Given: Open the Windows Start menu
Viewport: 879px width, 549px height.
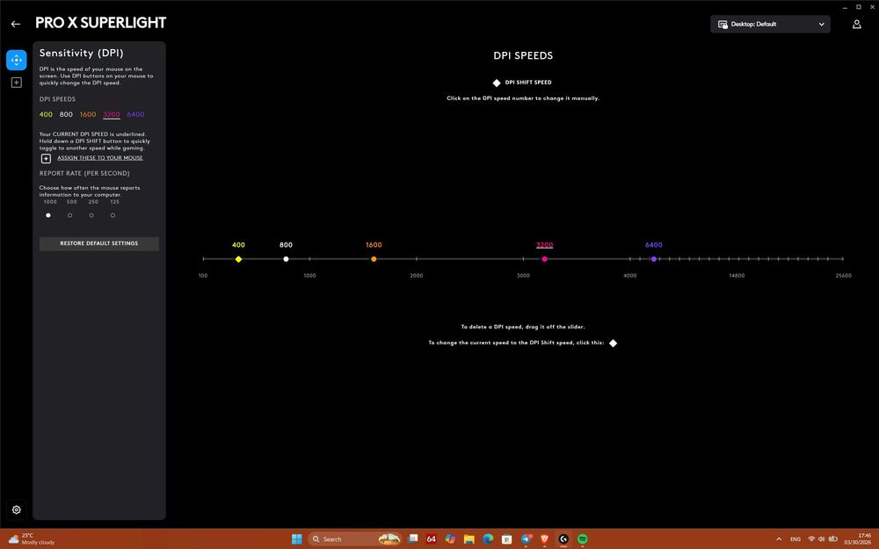Looking at the screenshot, I should click(x=297, y=539).
